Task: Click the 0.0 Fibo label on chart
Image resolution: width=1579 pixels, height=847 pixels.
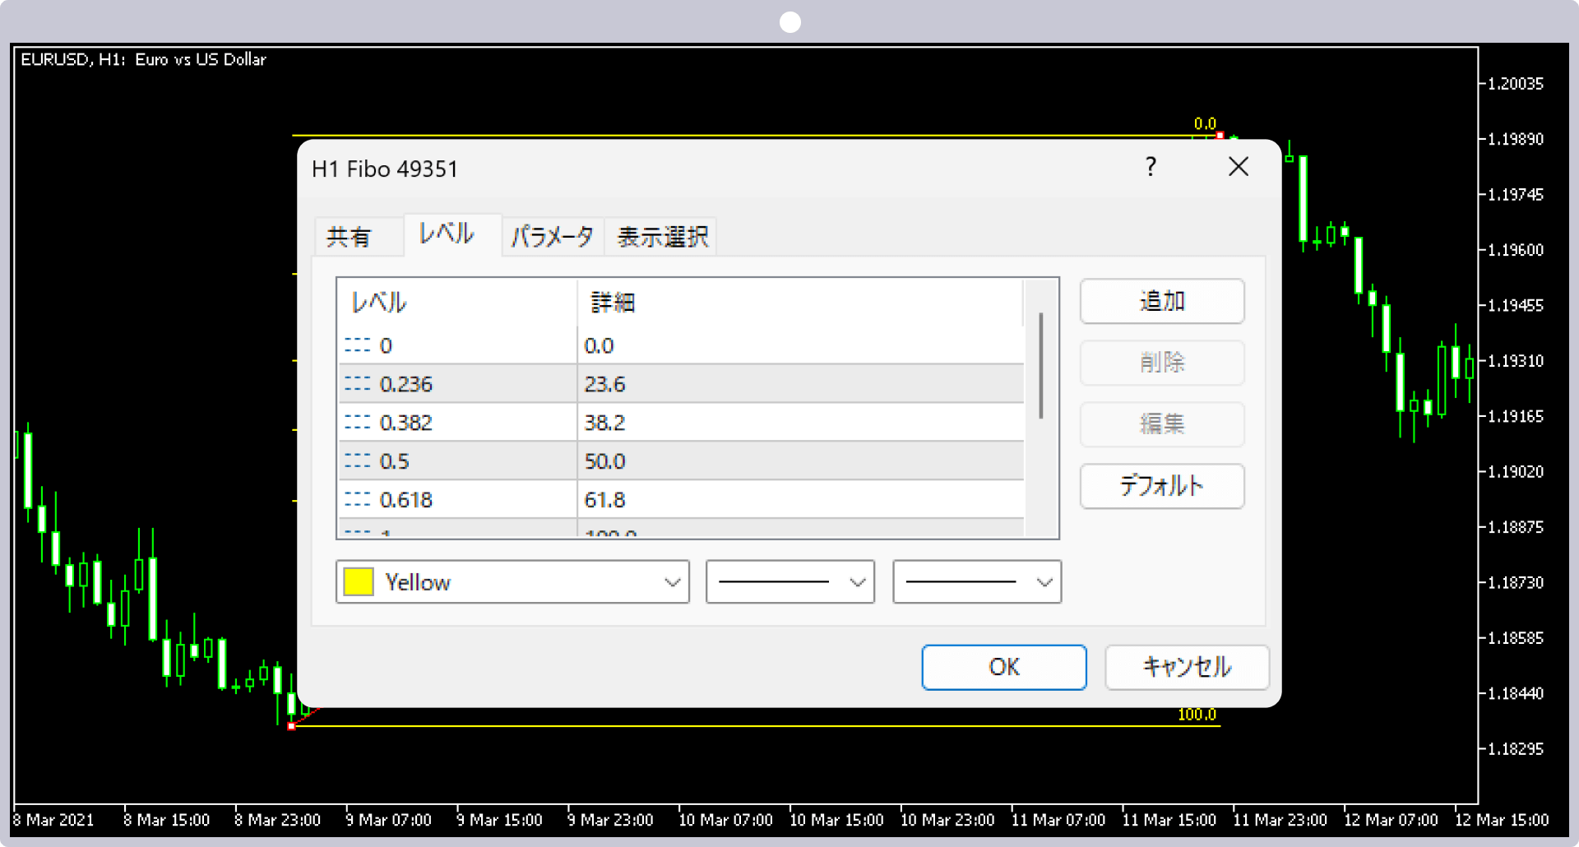Action: pos(1205,123)
